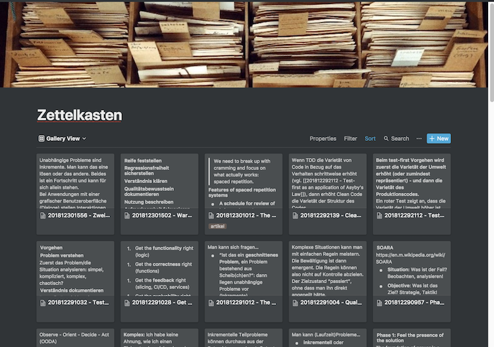The image size is (494, 347).
Task: Click page icon of 201812291028 card
Action: coord(127,303)
